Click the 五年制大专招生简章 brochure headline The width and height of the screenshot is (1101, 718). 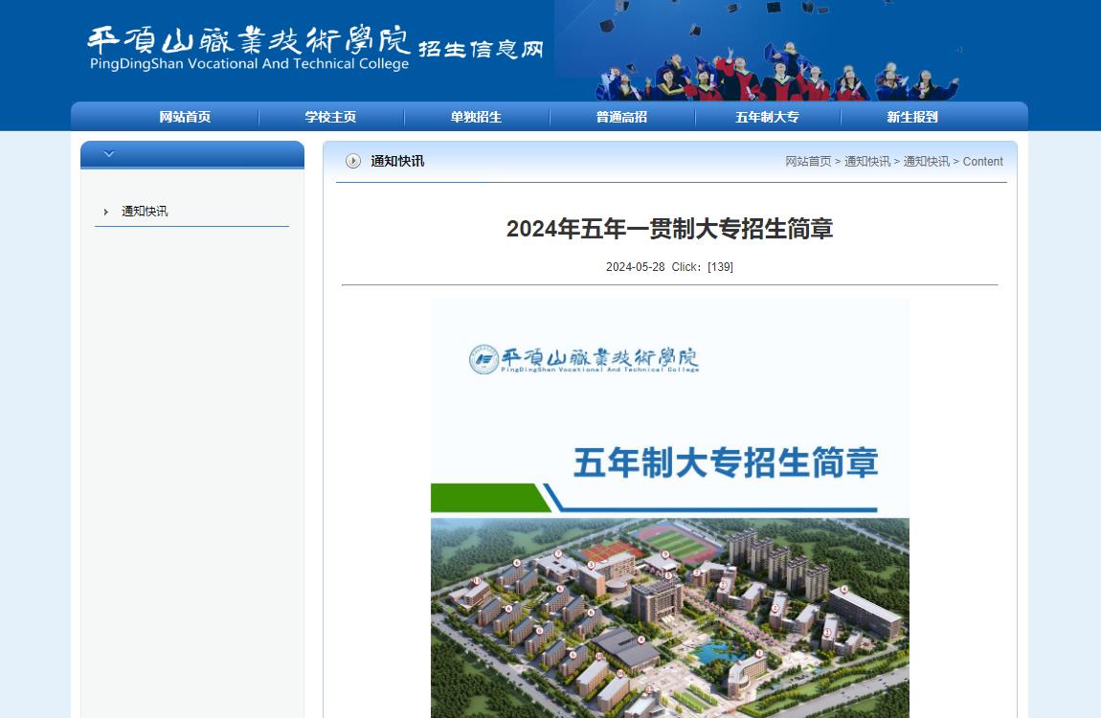(x=726, y=463)
